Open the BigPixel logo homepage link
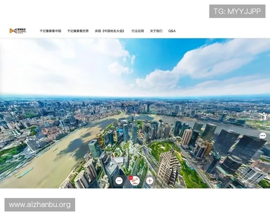The height and width of the screenshot is (216, 270). [18, 31]
